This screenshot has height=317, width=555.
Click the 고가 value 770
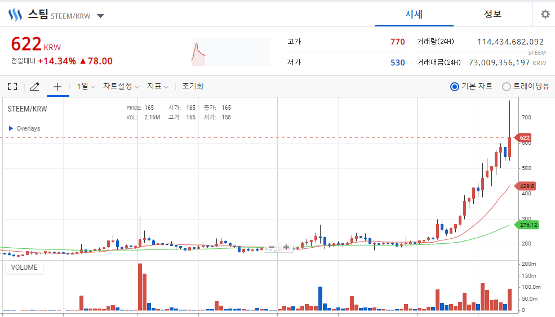tap(397, 42)
